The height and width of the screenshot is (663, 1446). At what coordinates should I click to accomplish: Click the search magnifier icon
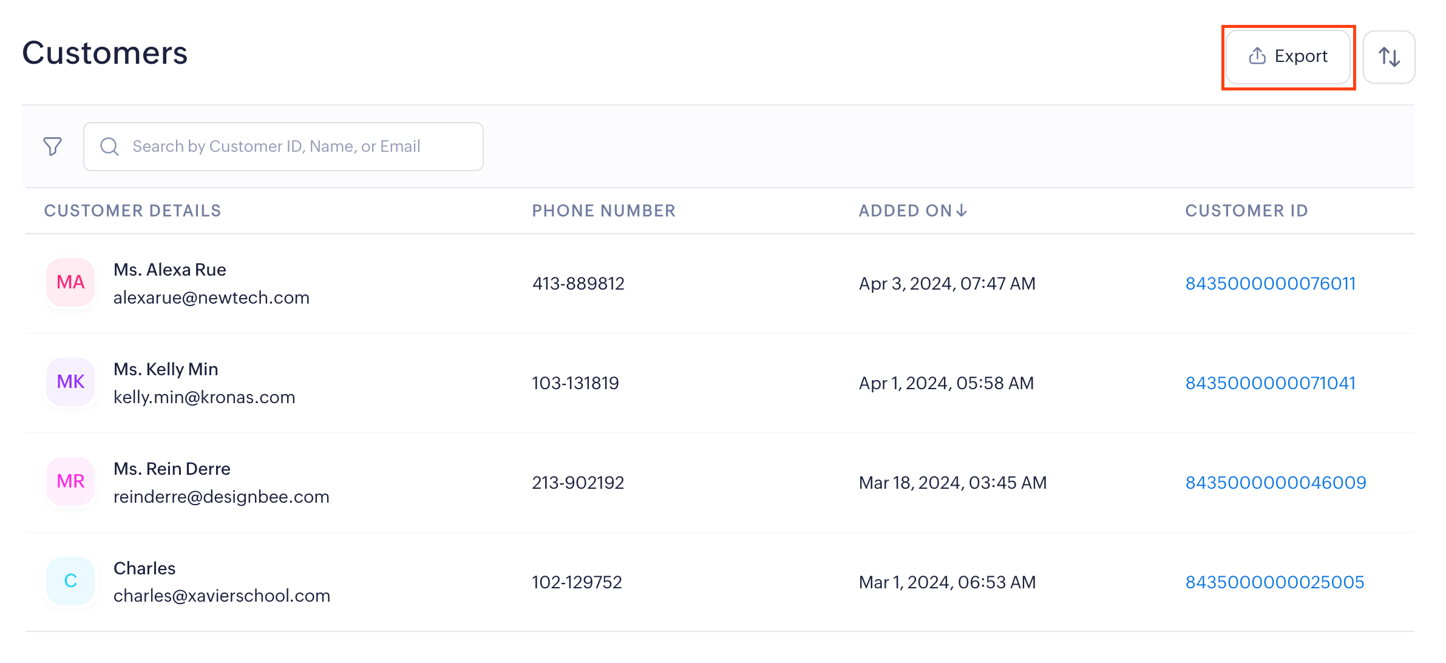[x=109, y=146]
